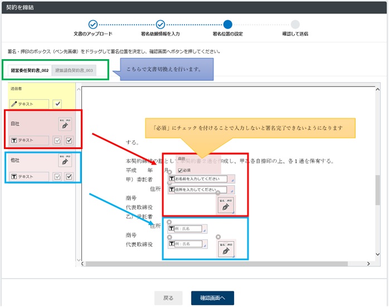The width and height of the screenshot is (389, 307).
Task: Switch to the 建築請負契約書_003 tab
Action: tap(74, 70)
